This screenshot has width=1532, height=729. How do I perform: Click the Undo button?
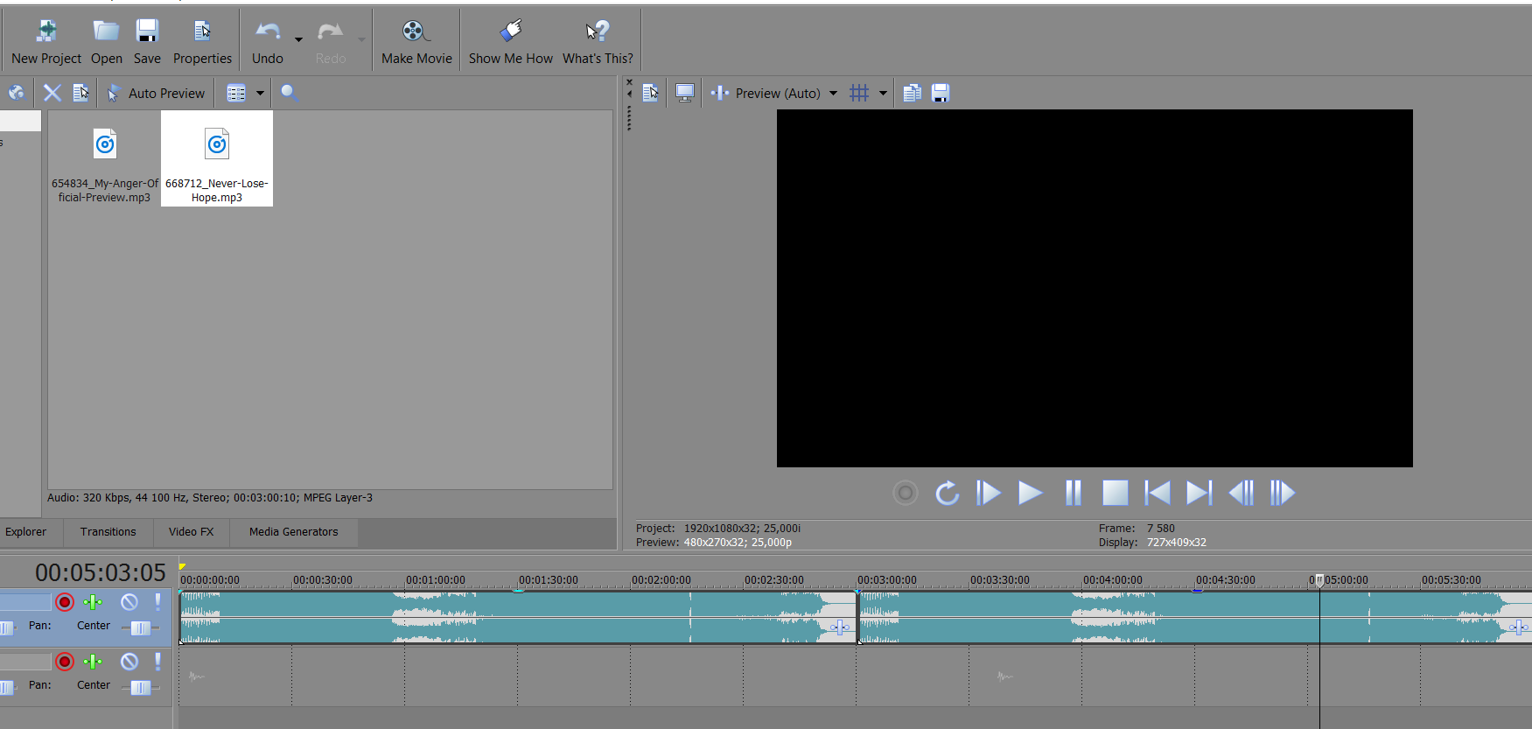tap(267, 43)
